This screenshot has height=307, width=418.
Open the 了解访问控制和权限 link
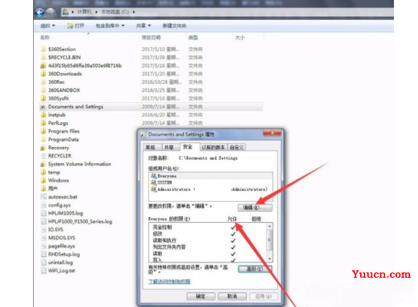pos(169,281)
